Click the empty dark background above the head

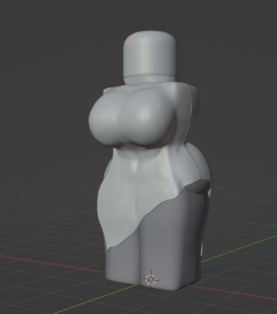pos(150,15)
